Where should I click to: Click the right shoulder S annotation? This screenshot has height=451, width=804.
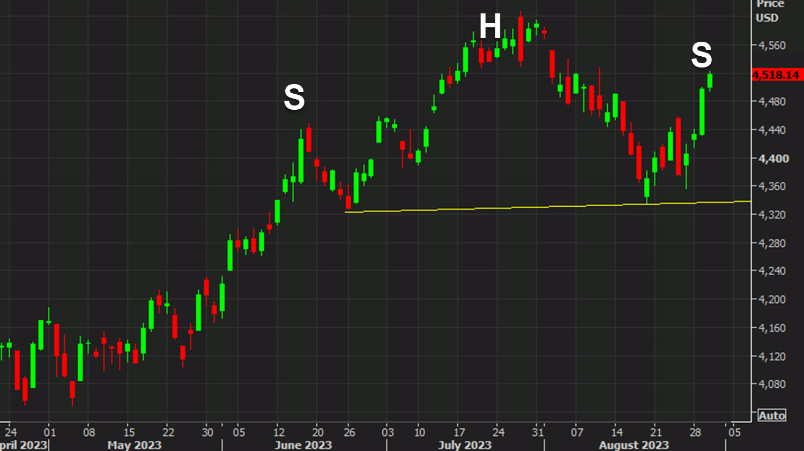click(x=702, y=55)
